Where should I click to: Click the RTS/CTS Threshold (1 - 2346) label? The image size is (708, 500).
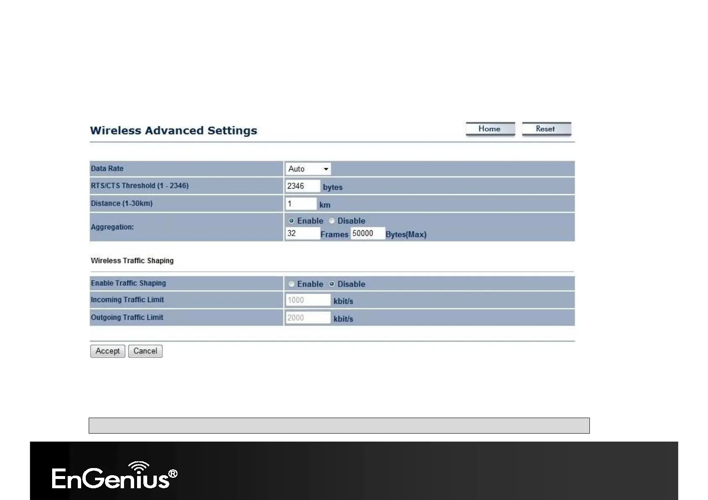(140, 186)
